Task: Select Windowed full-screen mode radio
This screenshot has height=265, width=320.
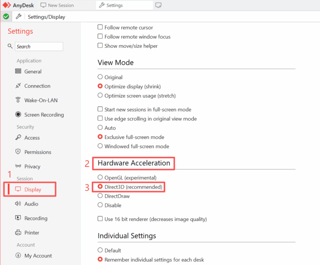Action: 100,146
